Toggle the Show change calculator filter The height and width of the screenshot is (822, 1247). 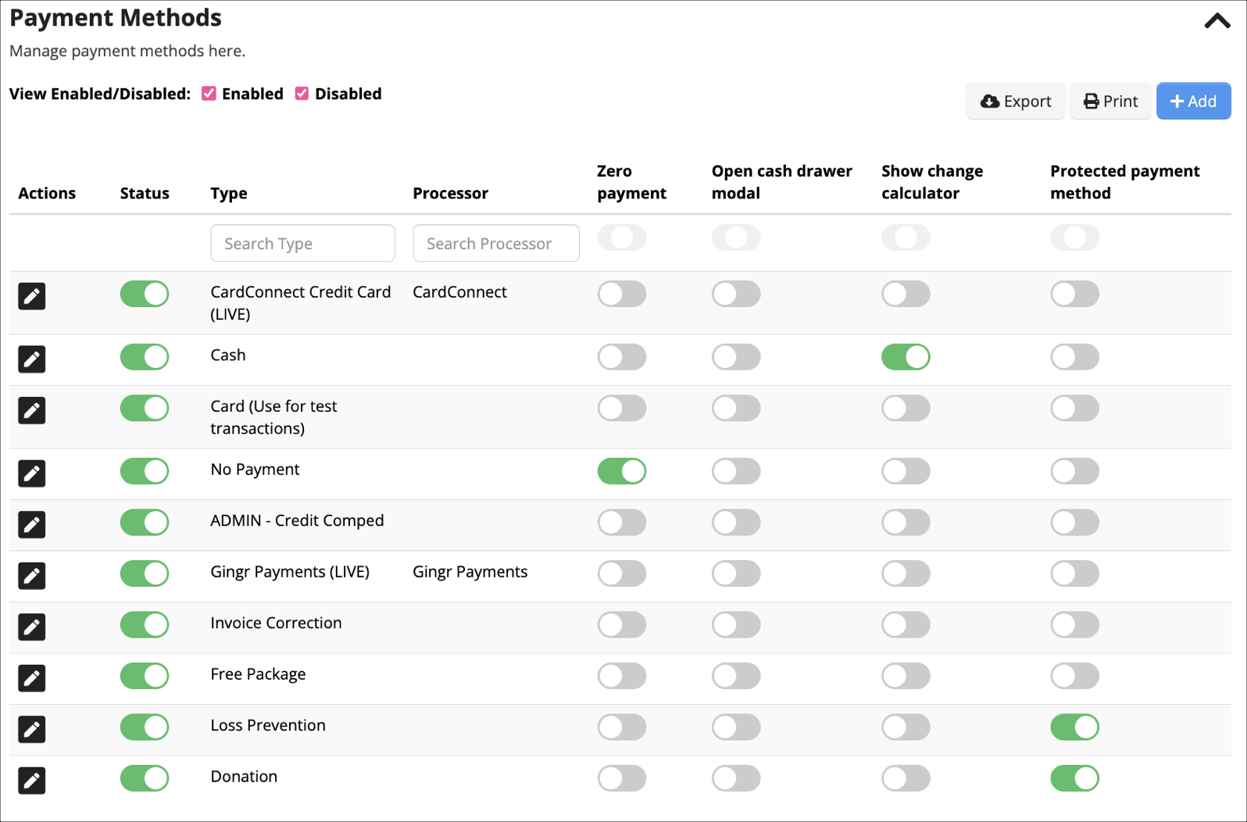pyautogui.click(x=906, y=238)
